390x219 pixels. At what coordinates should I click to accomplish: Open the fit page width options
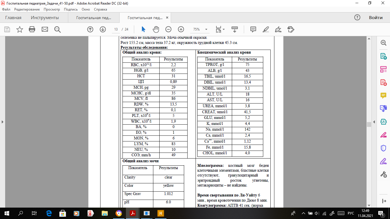coord(220,29)
